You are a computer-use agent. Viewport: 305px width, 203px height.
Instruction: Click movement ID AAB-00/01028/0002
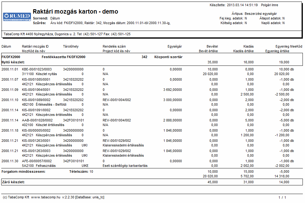pyautogui.click(x=37, y=120)
